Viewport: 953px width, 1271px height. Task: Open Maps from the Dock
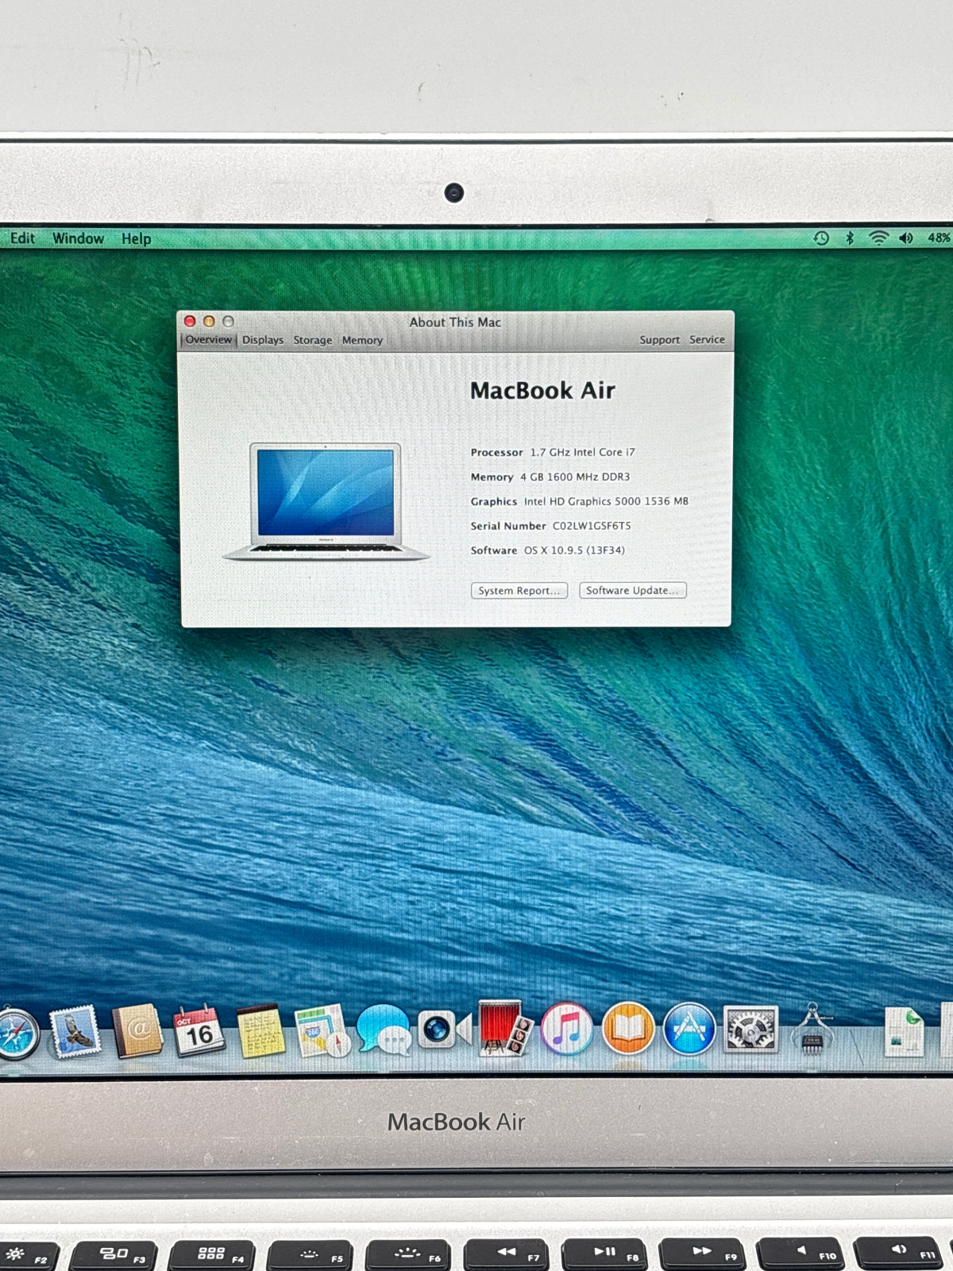tap(322, 1031)
